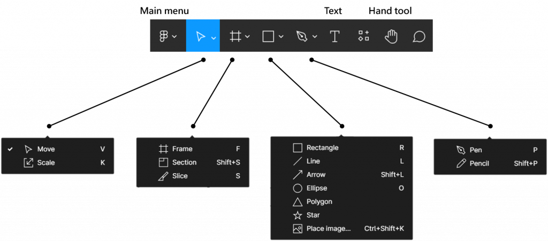The width and height of the screenshot is (548, 241).
Task: Expand the Pen tools dropdown chevron
Action: (x=315, y=37)
